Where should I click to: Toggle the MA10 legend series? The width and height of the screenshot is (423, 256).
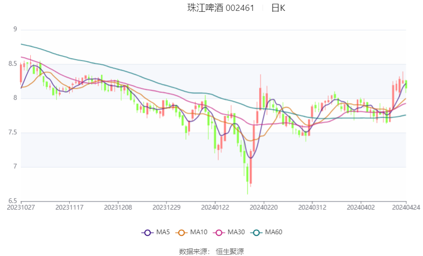click(x=191, y=232)
